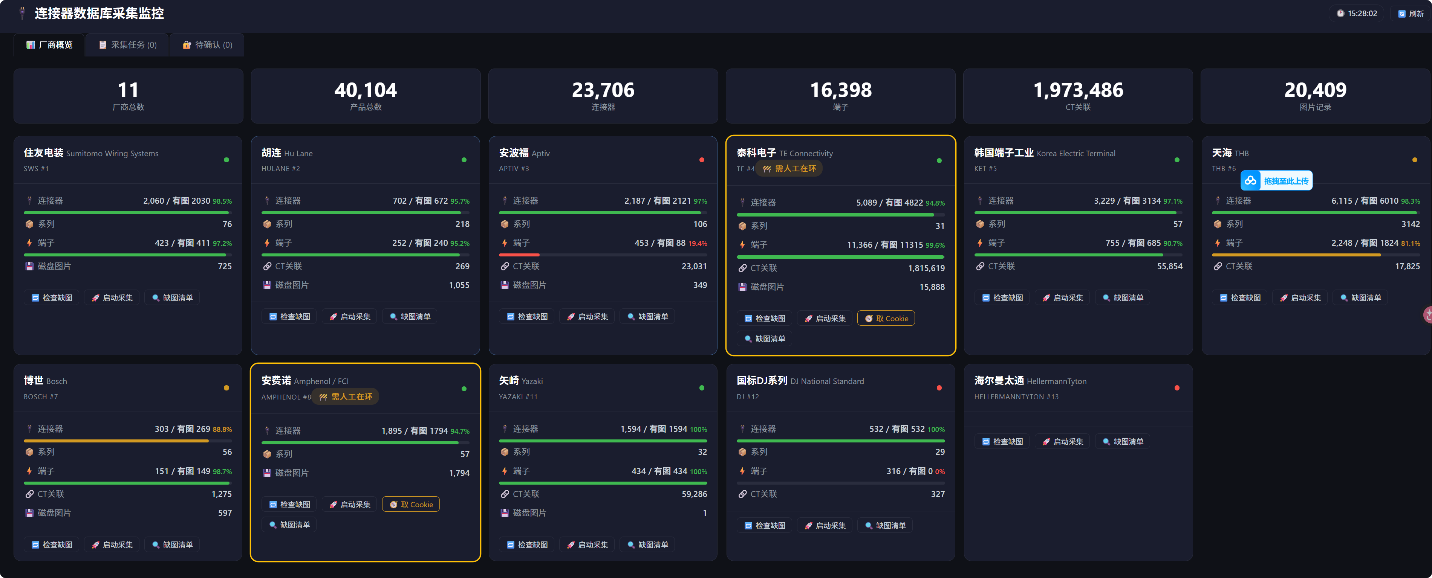Click 1,815,619 CT value on TE card
This screenshot has height=578, width=1432.
(926, 269)
